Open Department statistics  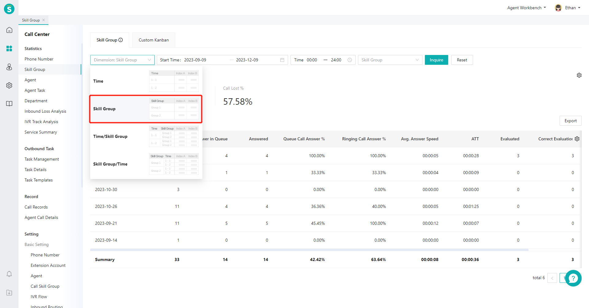coord(36,101)
